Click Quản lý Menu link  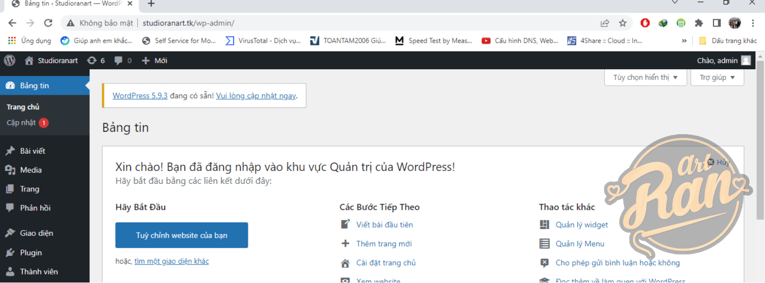(580, 244)
